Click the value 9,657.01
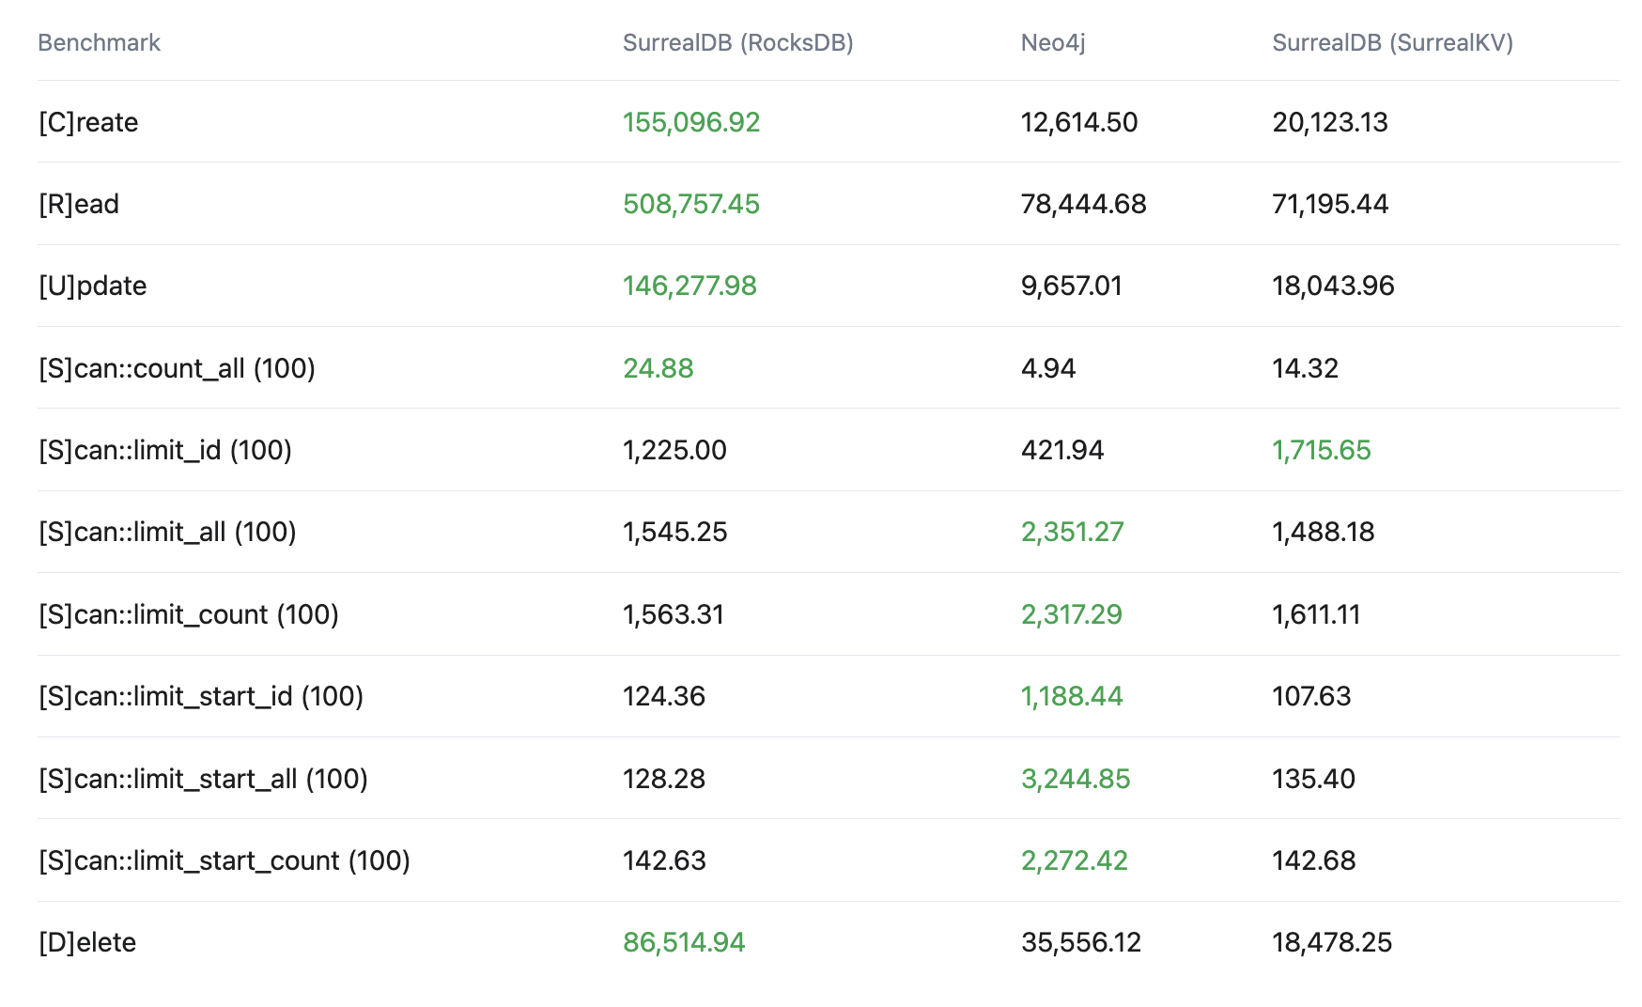 click(1072, 286)
